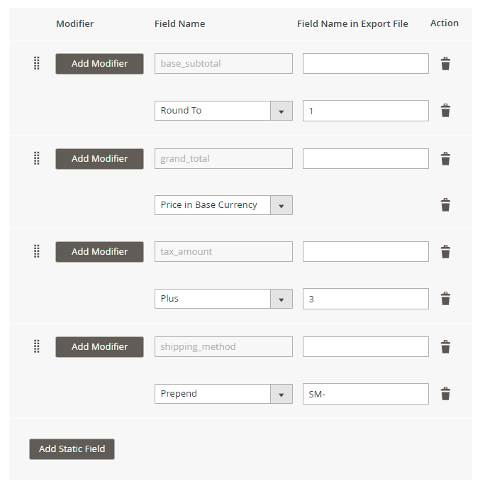Click the Add Static Field button
The width and height of the screenshot is (485, 484).
(72, 449)
